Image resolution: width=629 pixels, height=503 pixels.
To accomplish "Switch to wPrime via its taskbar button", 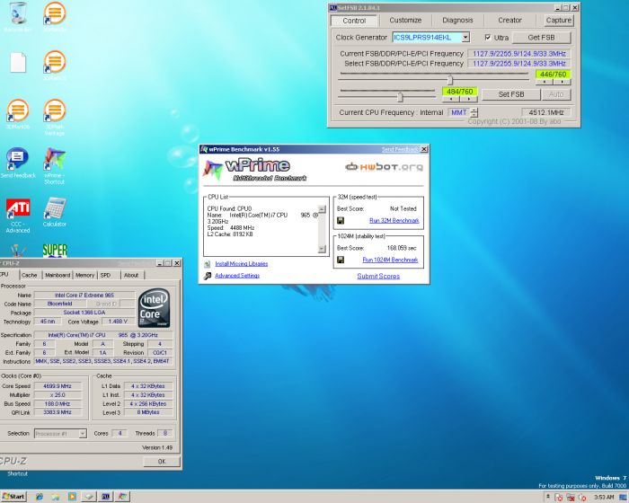I will pyautogui.click(x=122, y=497).
